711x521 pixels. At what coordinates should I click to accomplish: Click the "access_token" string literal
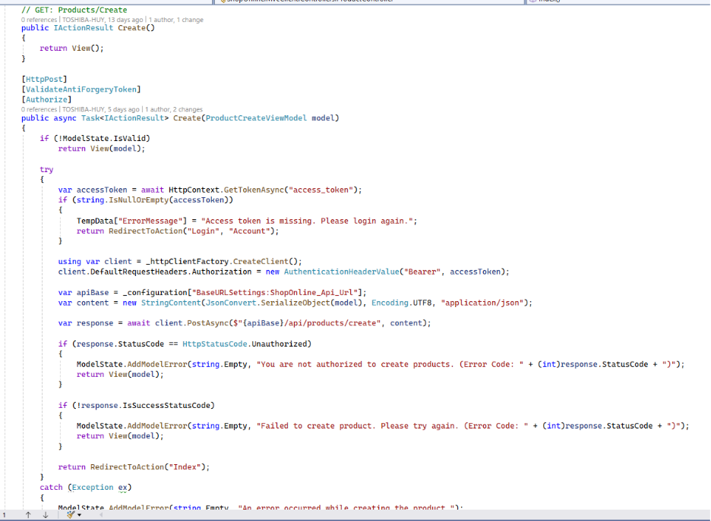[324, 190]
